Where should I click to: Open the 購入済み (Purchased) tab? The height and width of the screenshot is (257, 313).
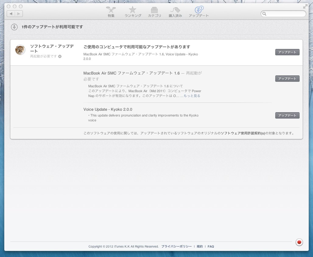click(x=175, y=12)
